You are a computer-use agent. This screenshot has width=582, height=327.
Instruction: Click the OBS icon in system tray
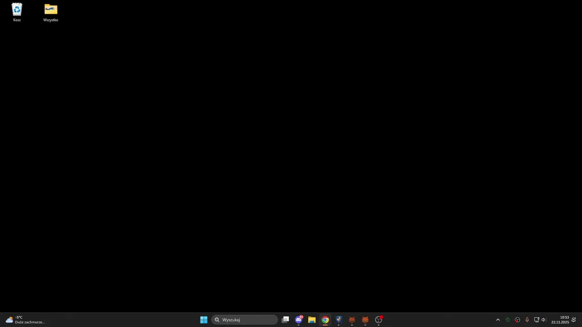click(517, 320)
